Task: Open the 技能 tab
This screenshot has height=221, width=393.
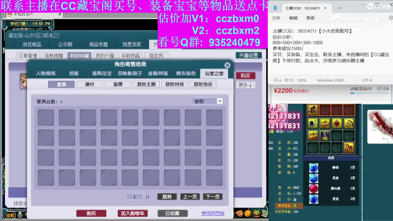Action: tap(74, 73)
